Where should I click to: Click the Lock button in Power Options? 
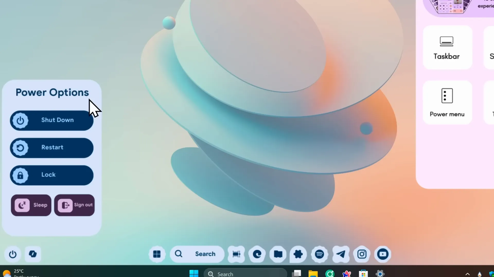point(51,175)
